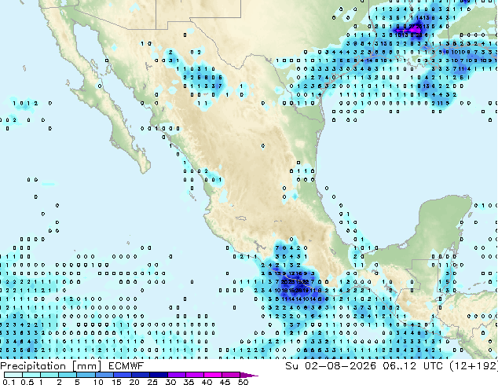Click the '0.5' legend scale label
Screen dimensions: 498x385
pos(27,382)
